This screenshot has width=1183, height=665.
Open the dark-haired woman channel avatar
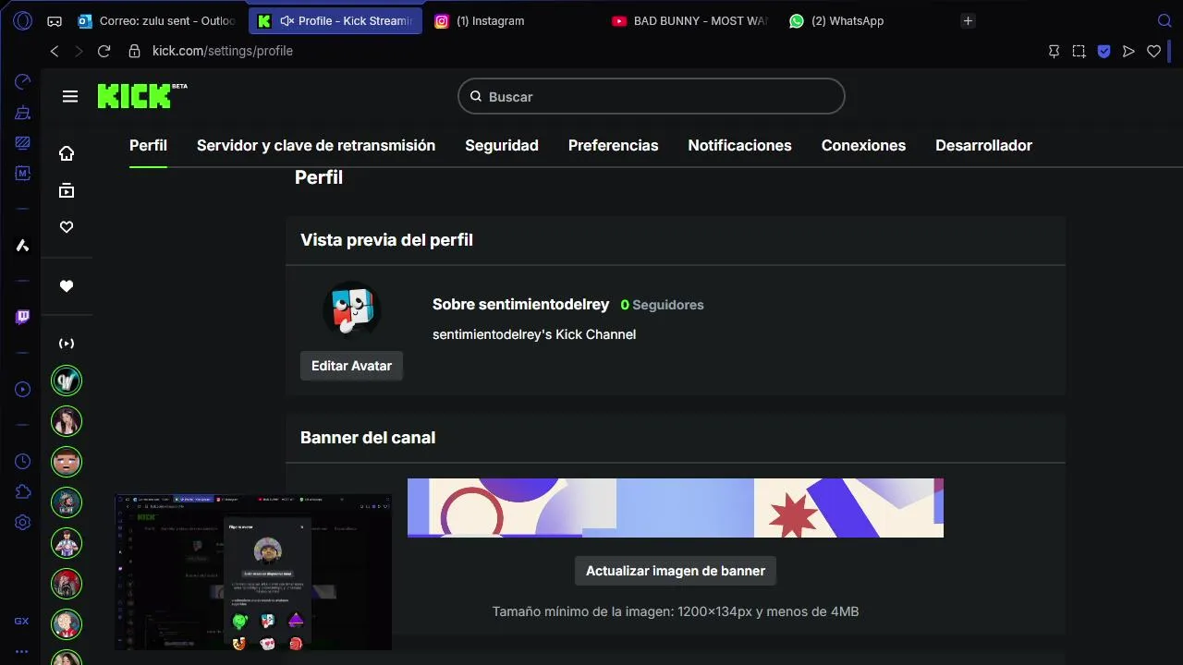[67, 421]
